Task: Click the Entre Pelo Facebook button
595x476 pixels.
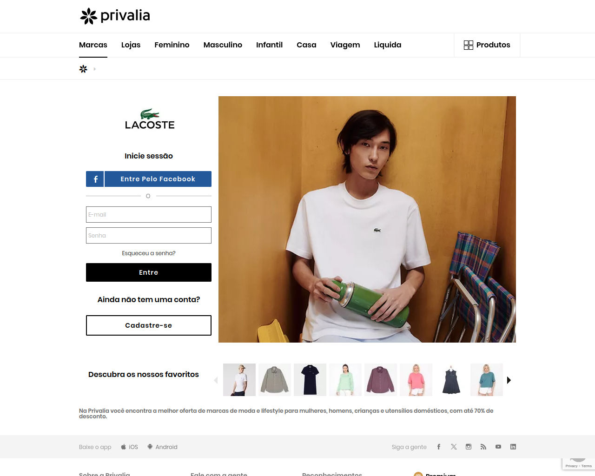Action: 149,179
